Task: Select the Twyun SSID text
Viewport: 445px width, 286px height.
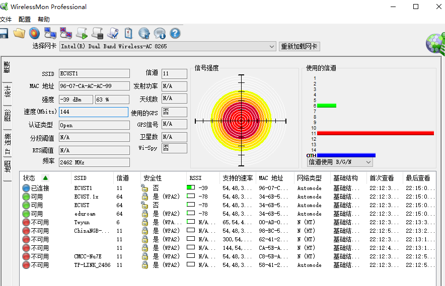Action: click(x=82, y=222)
